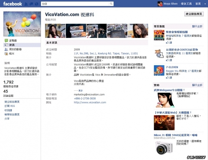Open 台灣好市多COSTCO必買物 page link
The height and width of the screenshot is (160, 208).
coord(182,50)
